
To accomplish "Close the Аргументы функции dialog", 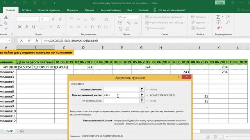I will click(x=186, y=77).
